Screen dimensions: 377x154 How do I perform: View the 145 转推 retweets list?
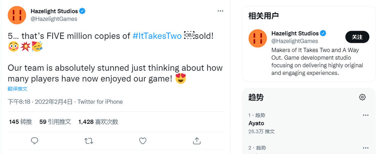[x=21, y=122]
